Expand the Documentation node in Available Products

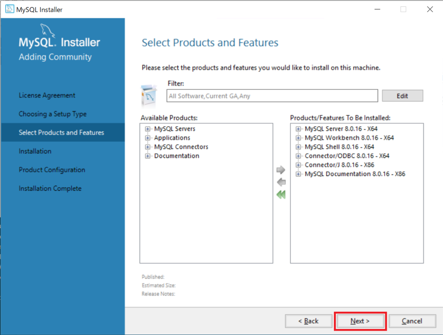tap(148, 156)
